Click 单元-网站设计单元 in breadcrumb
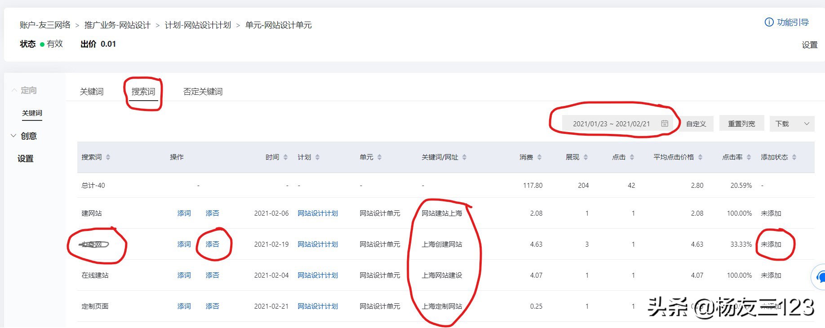Viewport: 825px width, 328px height. (279, 25)
